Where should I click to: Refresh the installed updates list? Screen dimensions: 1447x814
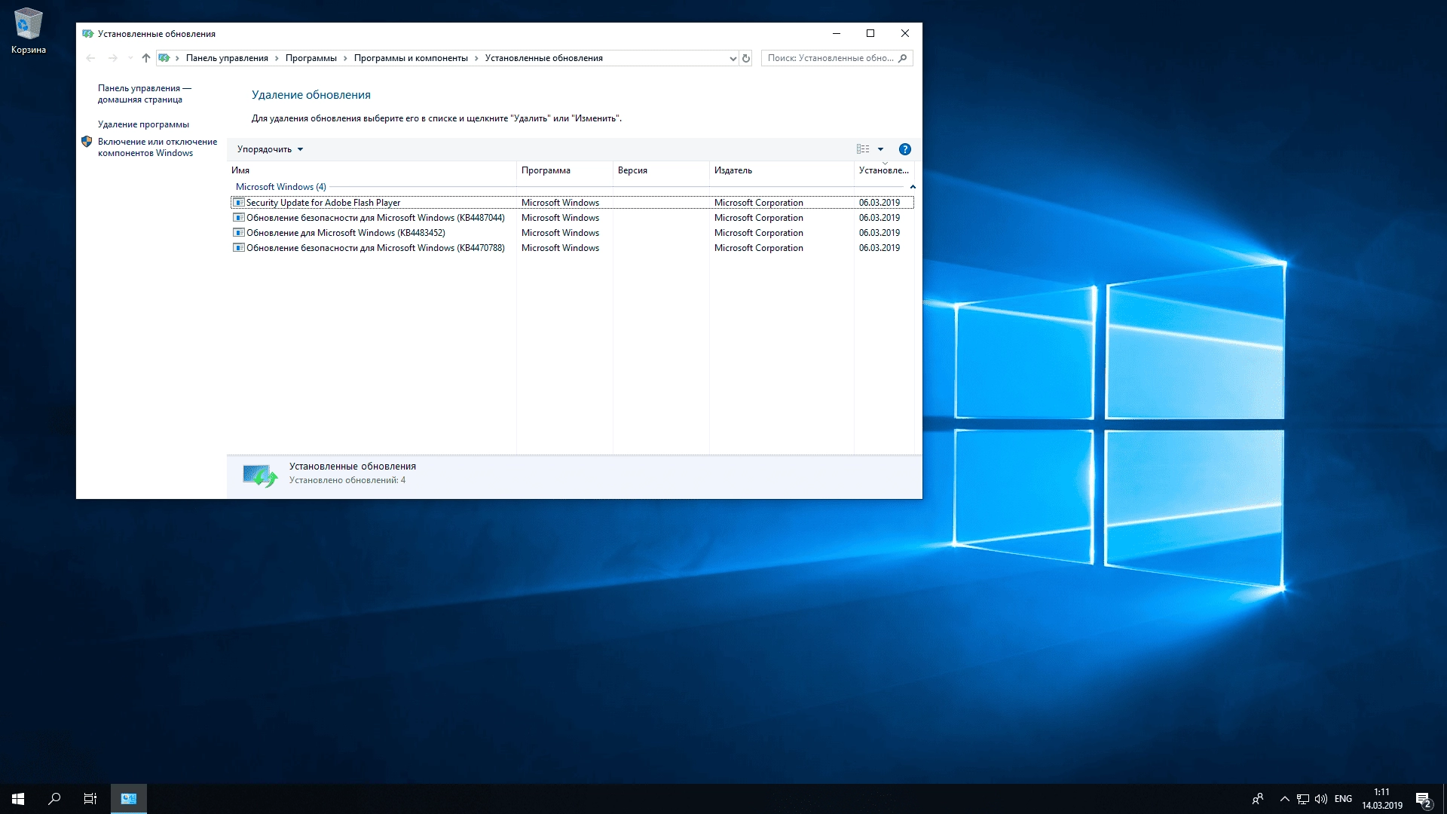point(745,58)
